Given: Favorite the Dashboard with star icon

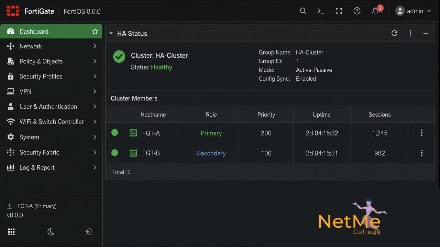Looking at the screenshot, I should (x=95, y=32).
